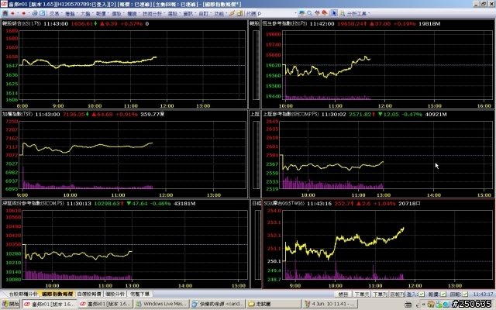Open the forward arrow's history dropdown
This screenshot has height=310, width=496.
click(29, 13)
